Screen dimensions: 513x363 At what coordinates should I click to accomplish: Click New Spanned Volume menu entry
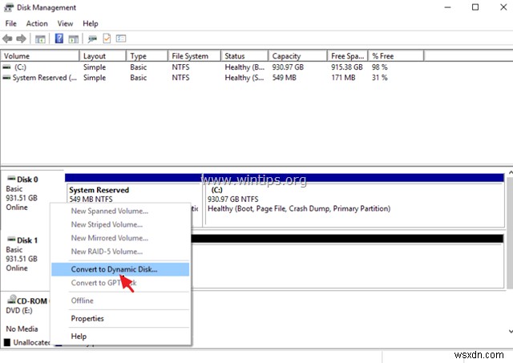pyautogui.click(x=120, y=211)
